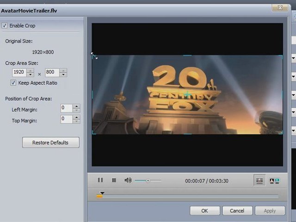
Task: Click the volume slider knob
Action: tap(148, 181)
